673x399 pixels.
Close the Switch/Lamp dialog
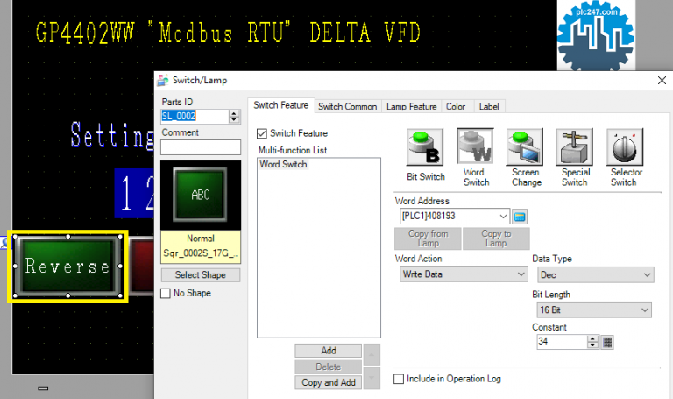point(662,81)
